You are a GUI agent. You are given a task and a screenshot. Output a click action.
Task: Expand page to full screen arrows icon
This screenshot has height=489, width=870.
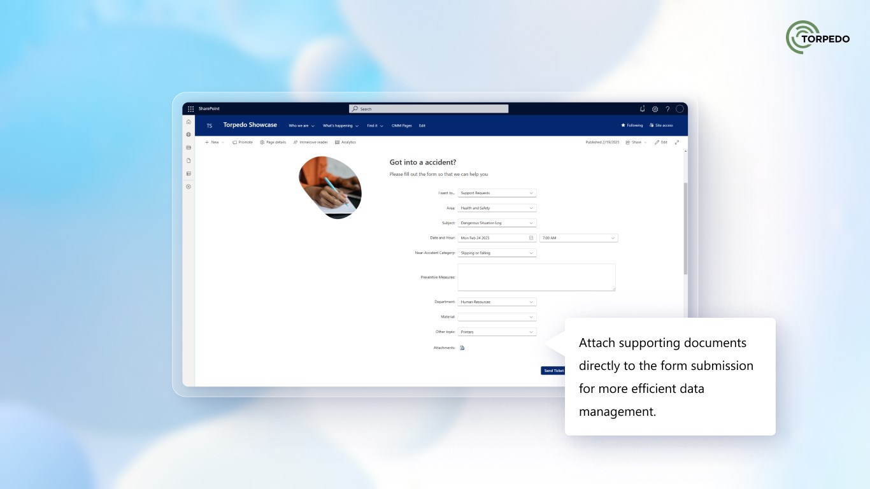677,142
